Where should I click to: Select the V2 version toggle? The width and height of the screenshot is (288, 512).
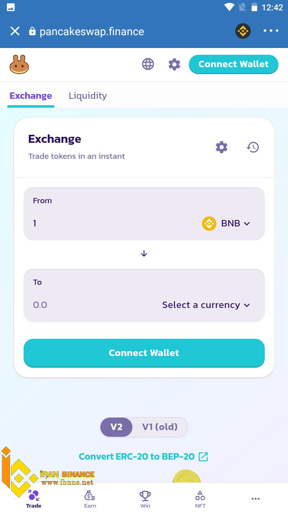116,427
